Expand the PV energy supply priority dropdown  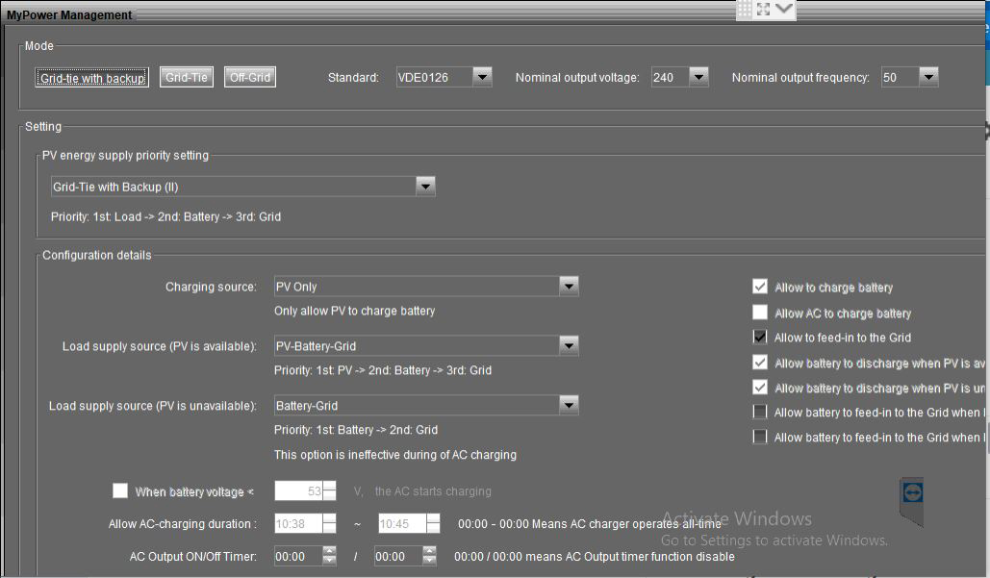[425, 187]
